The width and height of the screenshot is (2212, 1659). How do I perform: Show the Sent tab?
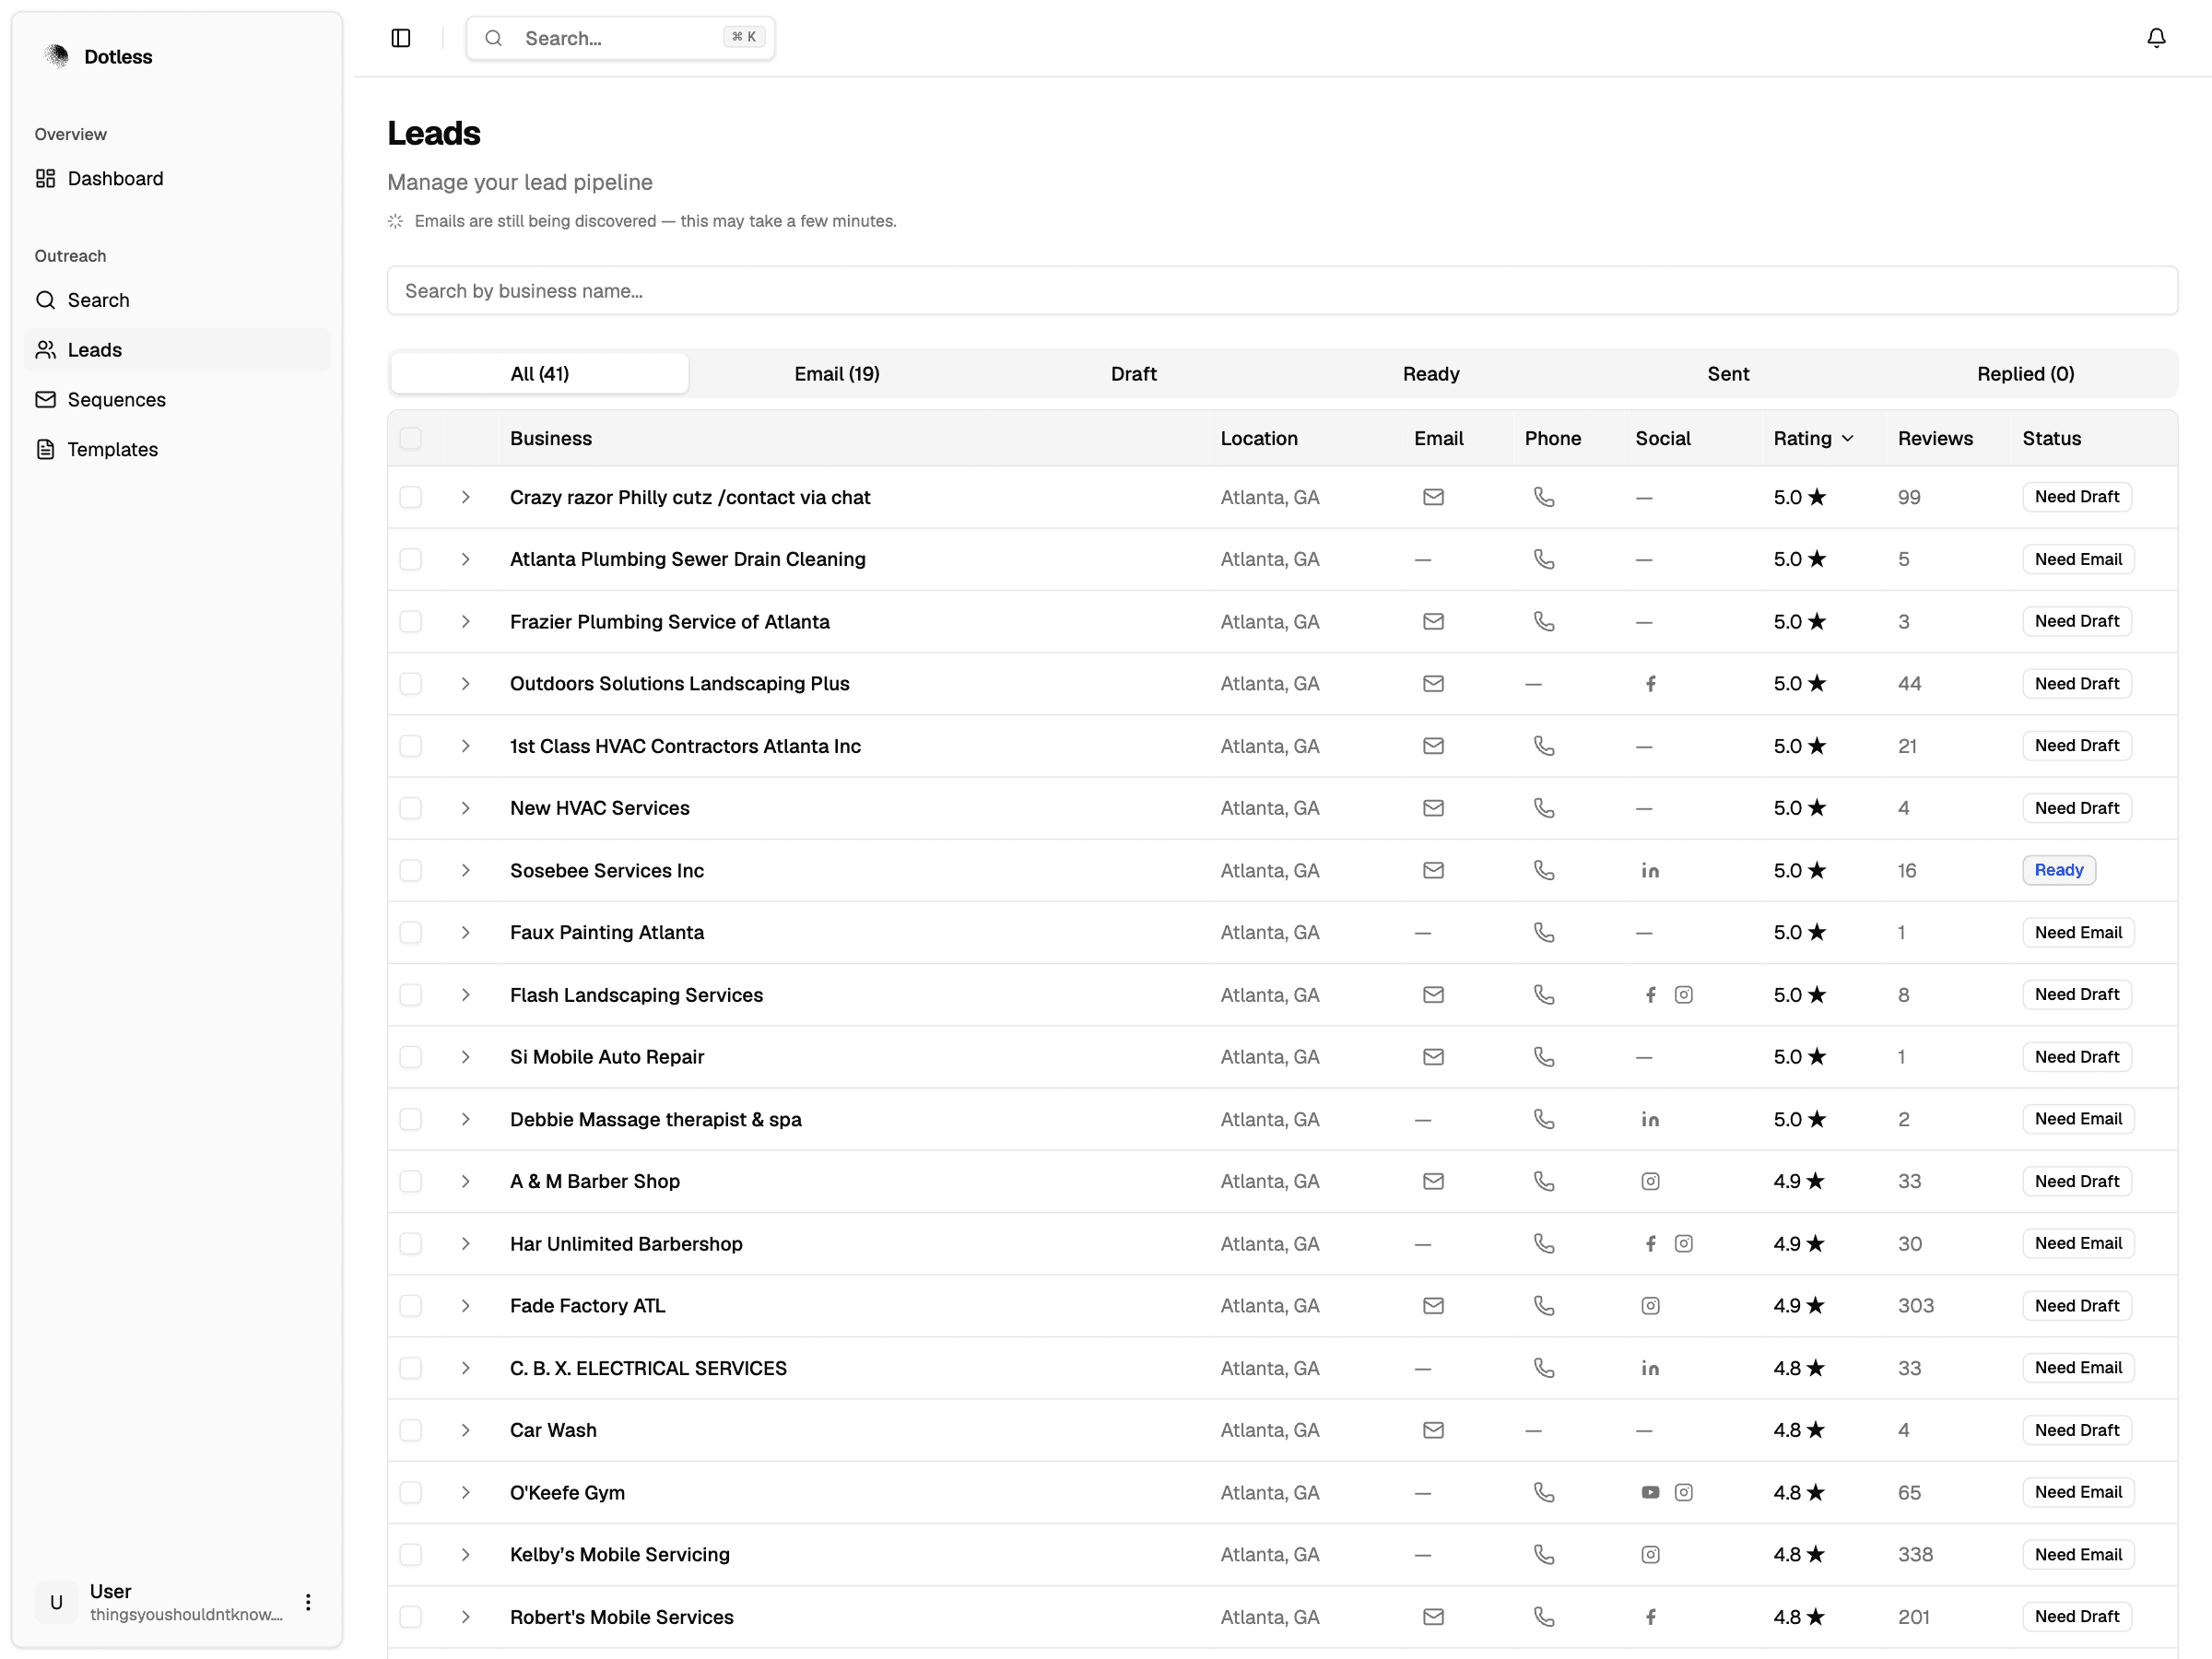point(1728,374)
